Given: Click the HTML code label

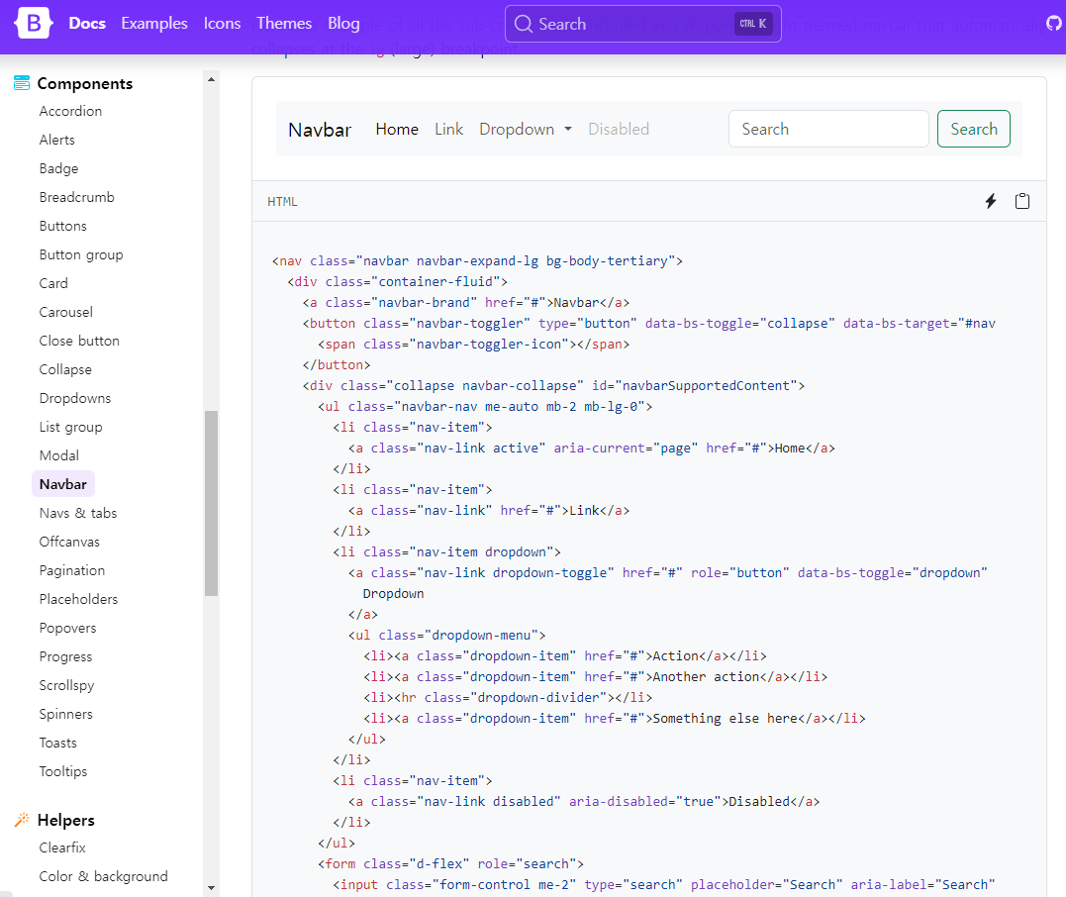Looking at the screenshot, I should 282,201.
